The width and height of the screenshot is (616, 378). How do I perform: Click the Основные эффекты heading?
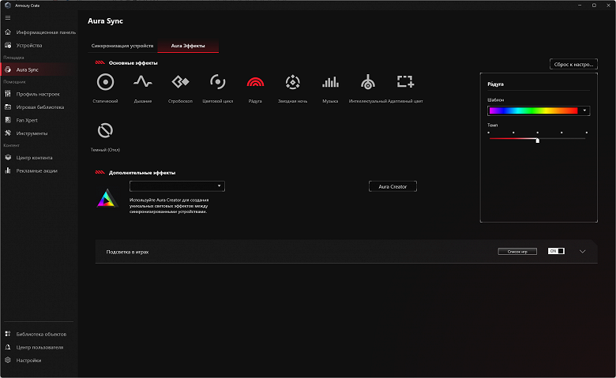[x=133, y=63]
